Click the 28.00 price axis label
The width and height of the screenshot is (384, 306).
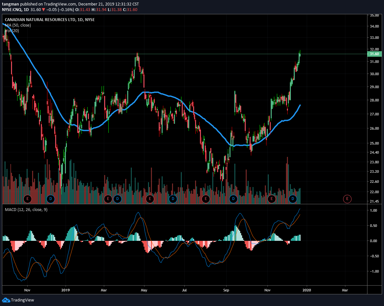coord(375,100)
